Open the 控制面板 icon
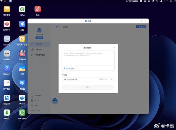The height and width of the screenshot is (130, 176). coord(7,54)
